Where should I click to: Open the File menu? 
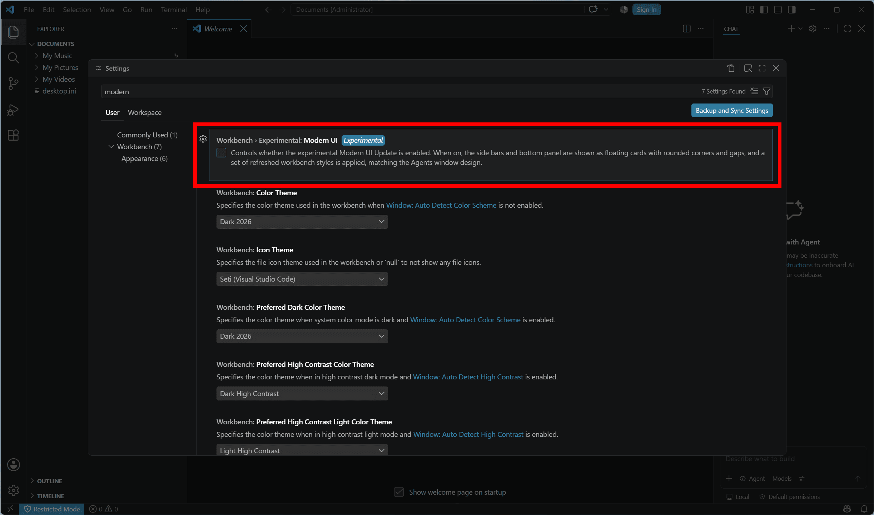(29, 10)
